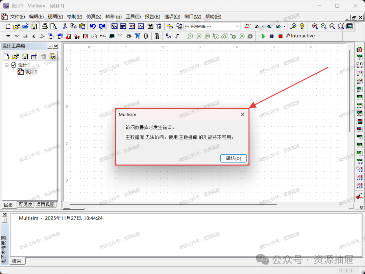Place a TTL logic component
This screenshot has height=274, width=365.
pos(51,36)
